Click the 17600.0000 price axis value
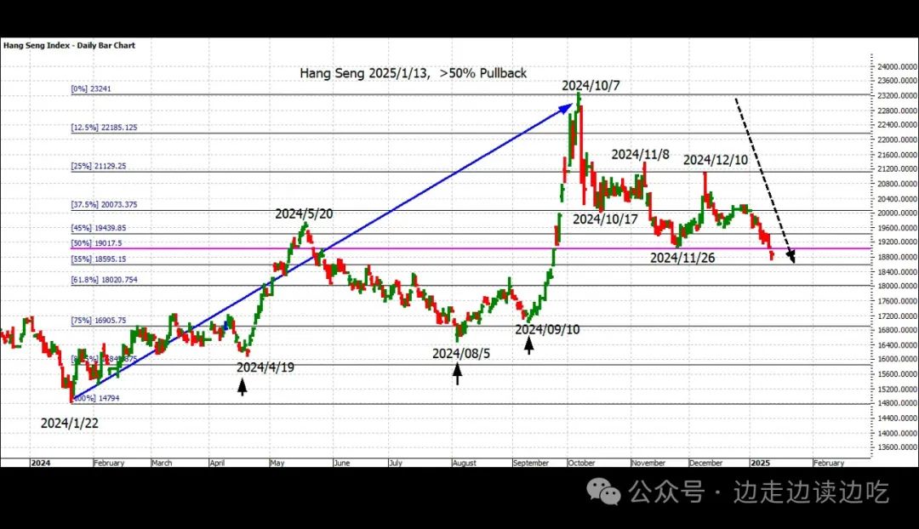The image size is (919, 529). (x=898, y=301)
